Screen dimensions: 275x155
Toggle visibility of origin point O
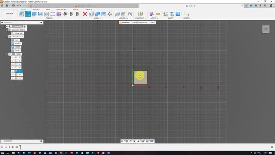coord(12,57)
